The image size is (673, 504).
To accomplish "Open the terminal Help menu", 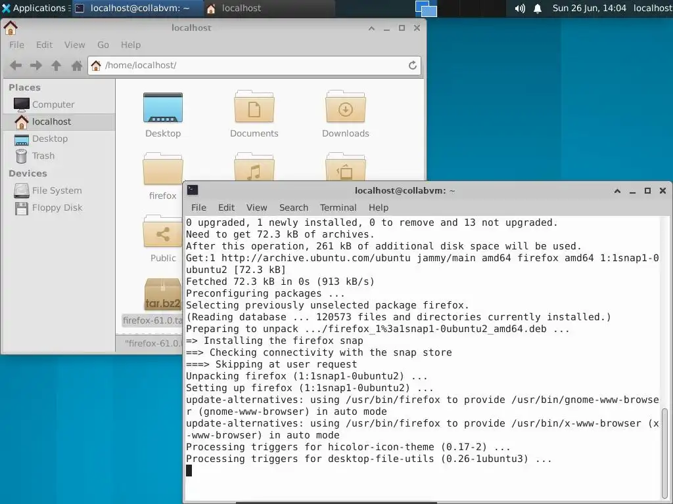I will 379,208.
